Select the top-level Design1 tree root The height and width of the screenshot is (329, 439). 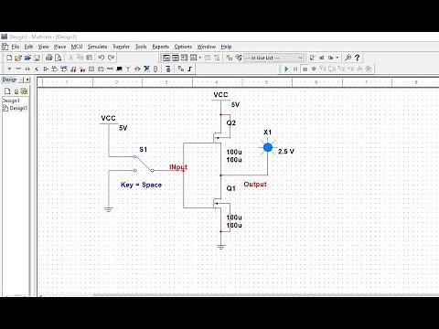(11, 101)
